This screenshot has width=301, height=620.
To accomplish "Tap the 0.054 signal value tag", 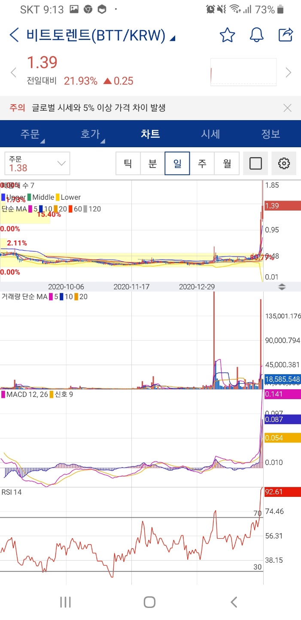I will click(283, 437).
